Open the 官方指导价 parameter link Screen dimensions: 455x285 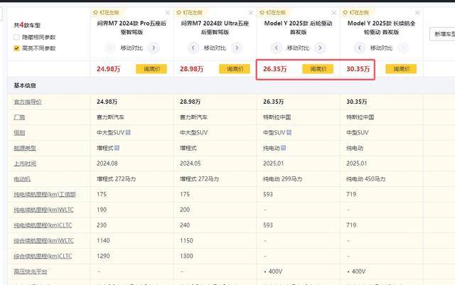pos(28,102)
